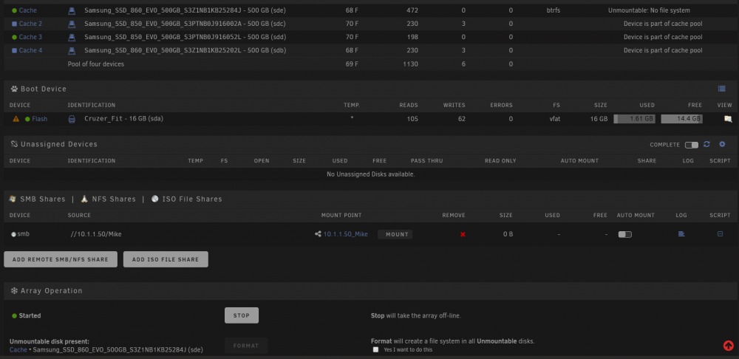The width and height of the screenshot is (739, 359).
Task: Click the Boot Device paw icon
Action: pyautogui.click(x=14, y=89)
